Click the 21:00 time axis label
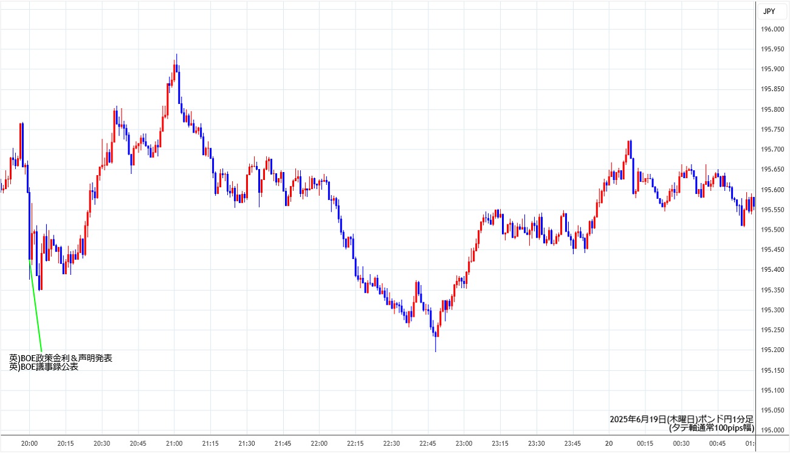The image size is (790, 453). point(174,444)
